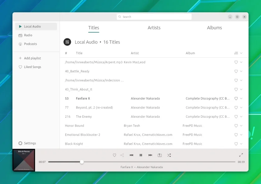Viewport: 261px width, 184px height.
Task: Open the column header sort dropdown
Action: pos(241,53)
